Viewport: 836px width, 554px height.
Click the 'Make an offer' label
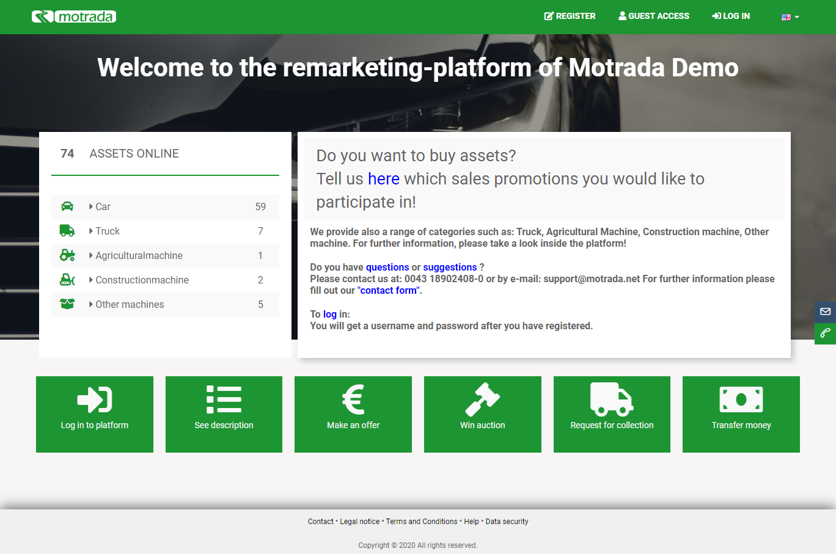tap(353, 425)
